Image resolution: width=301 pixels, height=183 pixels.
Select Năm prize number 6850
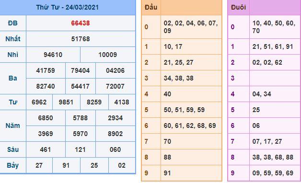(46, 118)
